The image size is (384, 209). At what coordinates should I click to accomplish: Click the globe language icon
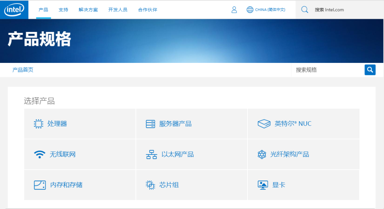click(250, 10)
